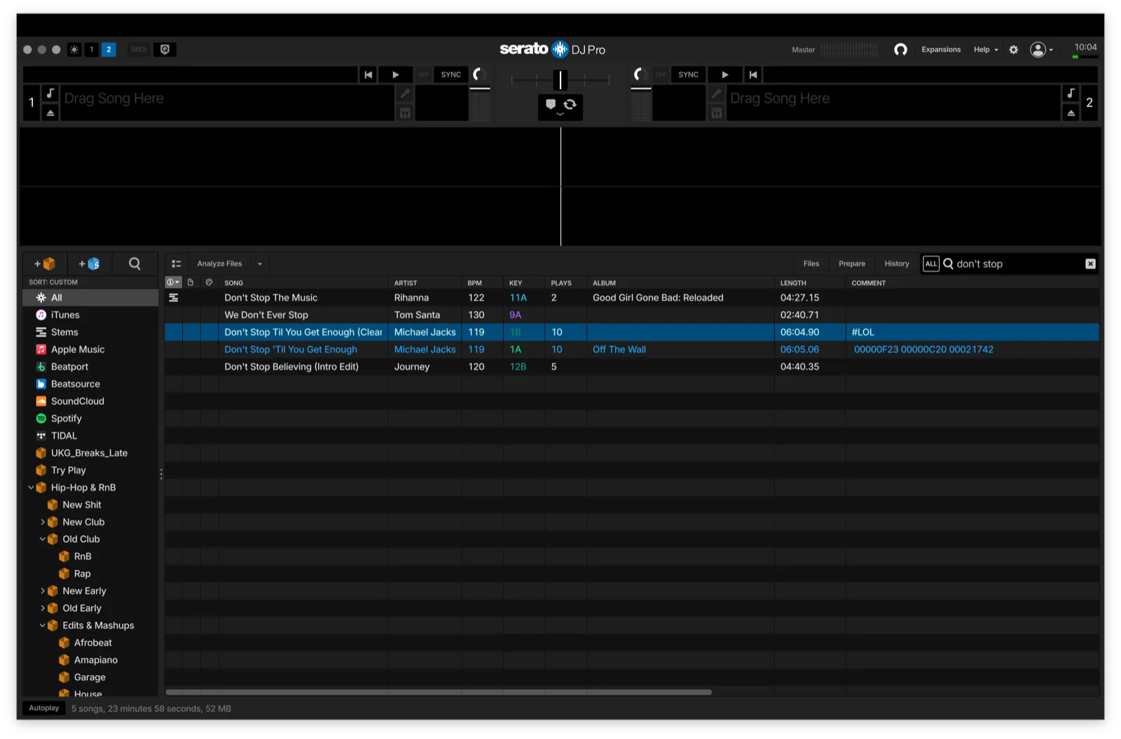This screenshot has width=1121, height=739.
Task: Open the user account dropdown
Action: [x=1041, y=50]
